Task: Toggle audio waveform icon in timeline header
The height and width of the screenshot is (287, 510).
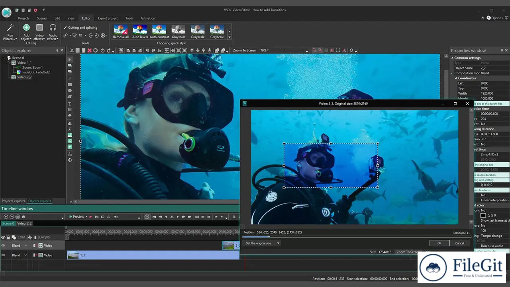Action: 29,237
